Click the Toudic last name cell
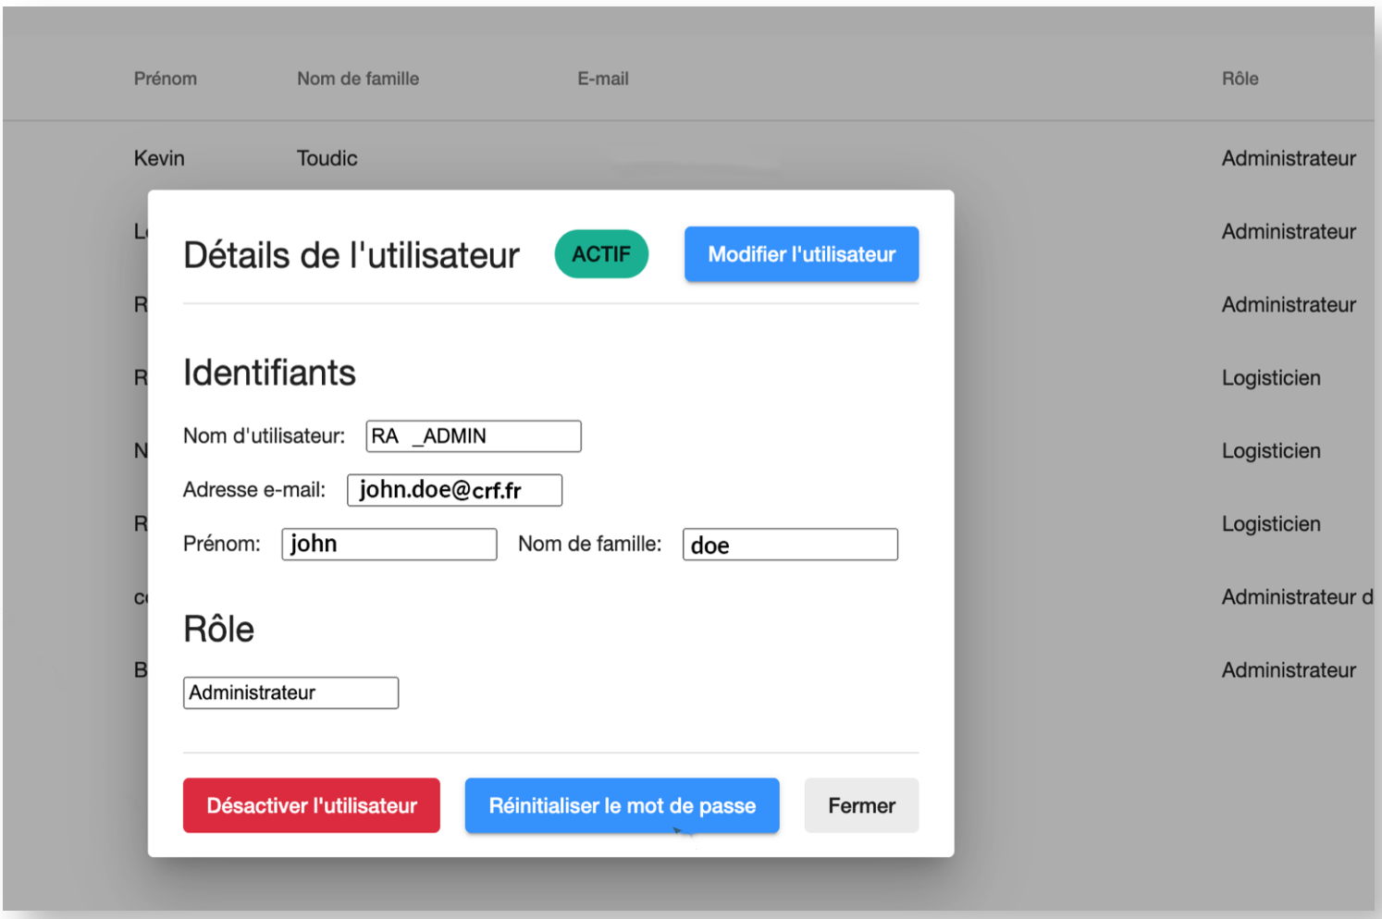This screenshot has width=1382, height=919. 327,158
